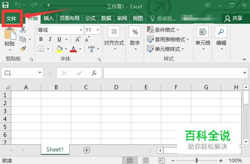Switch to the 公式 tab
The image size is (250, 164).
[x=90, y=18]
